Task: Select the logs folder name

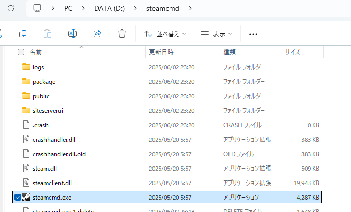Action: tap(38, 67)
